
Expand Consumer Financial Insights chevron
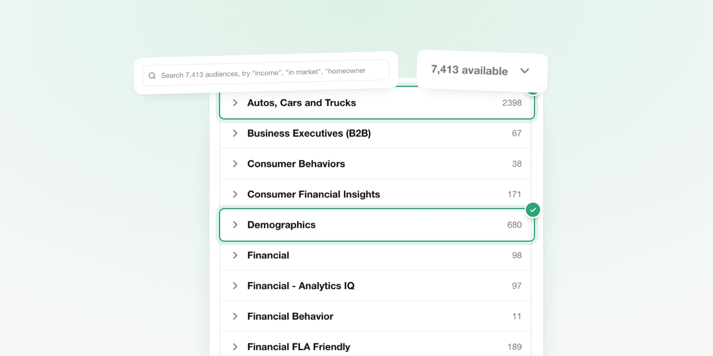(235, 194)
